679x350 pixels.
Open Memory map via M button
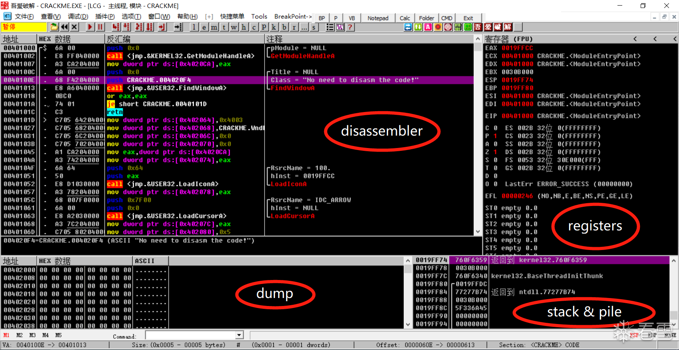click(x=214, y=27)
